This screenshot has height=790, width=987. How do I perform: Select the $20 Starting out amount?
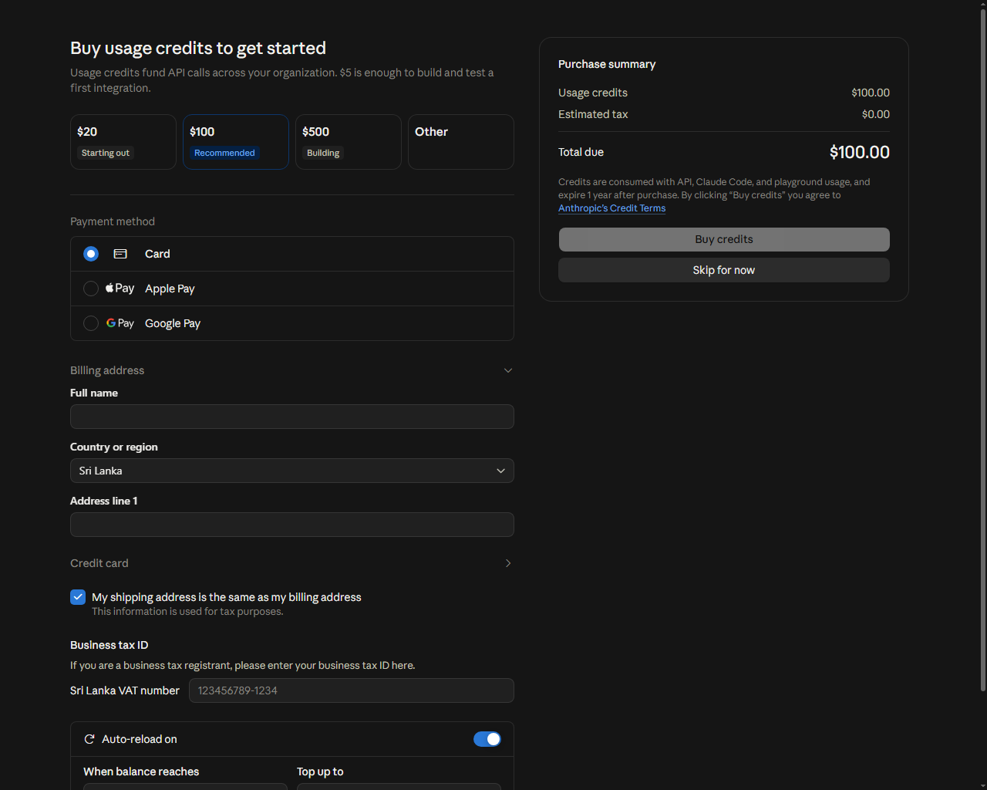click(123, 142)
